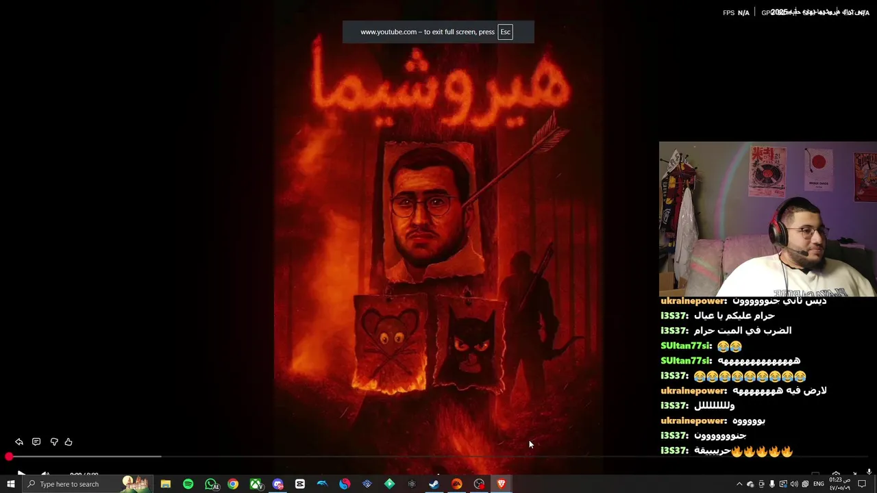877x493 pixels.
Task: Open WhatsApp from the taskbar
Action: 211,484
